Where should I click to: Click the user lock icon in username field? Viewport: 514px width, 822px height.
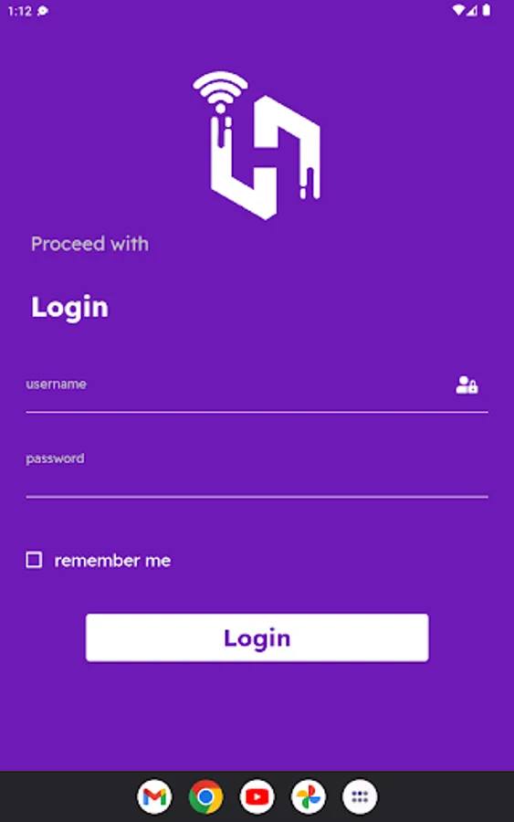point(467,385)
